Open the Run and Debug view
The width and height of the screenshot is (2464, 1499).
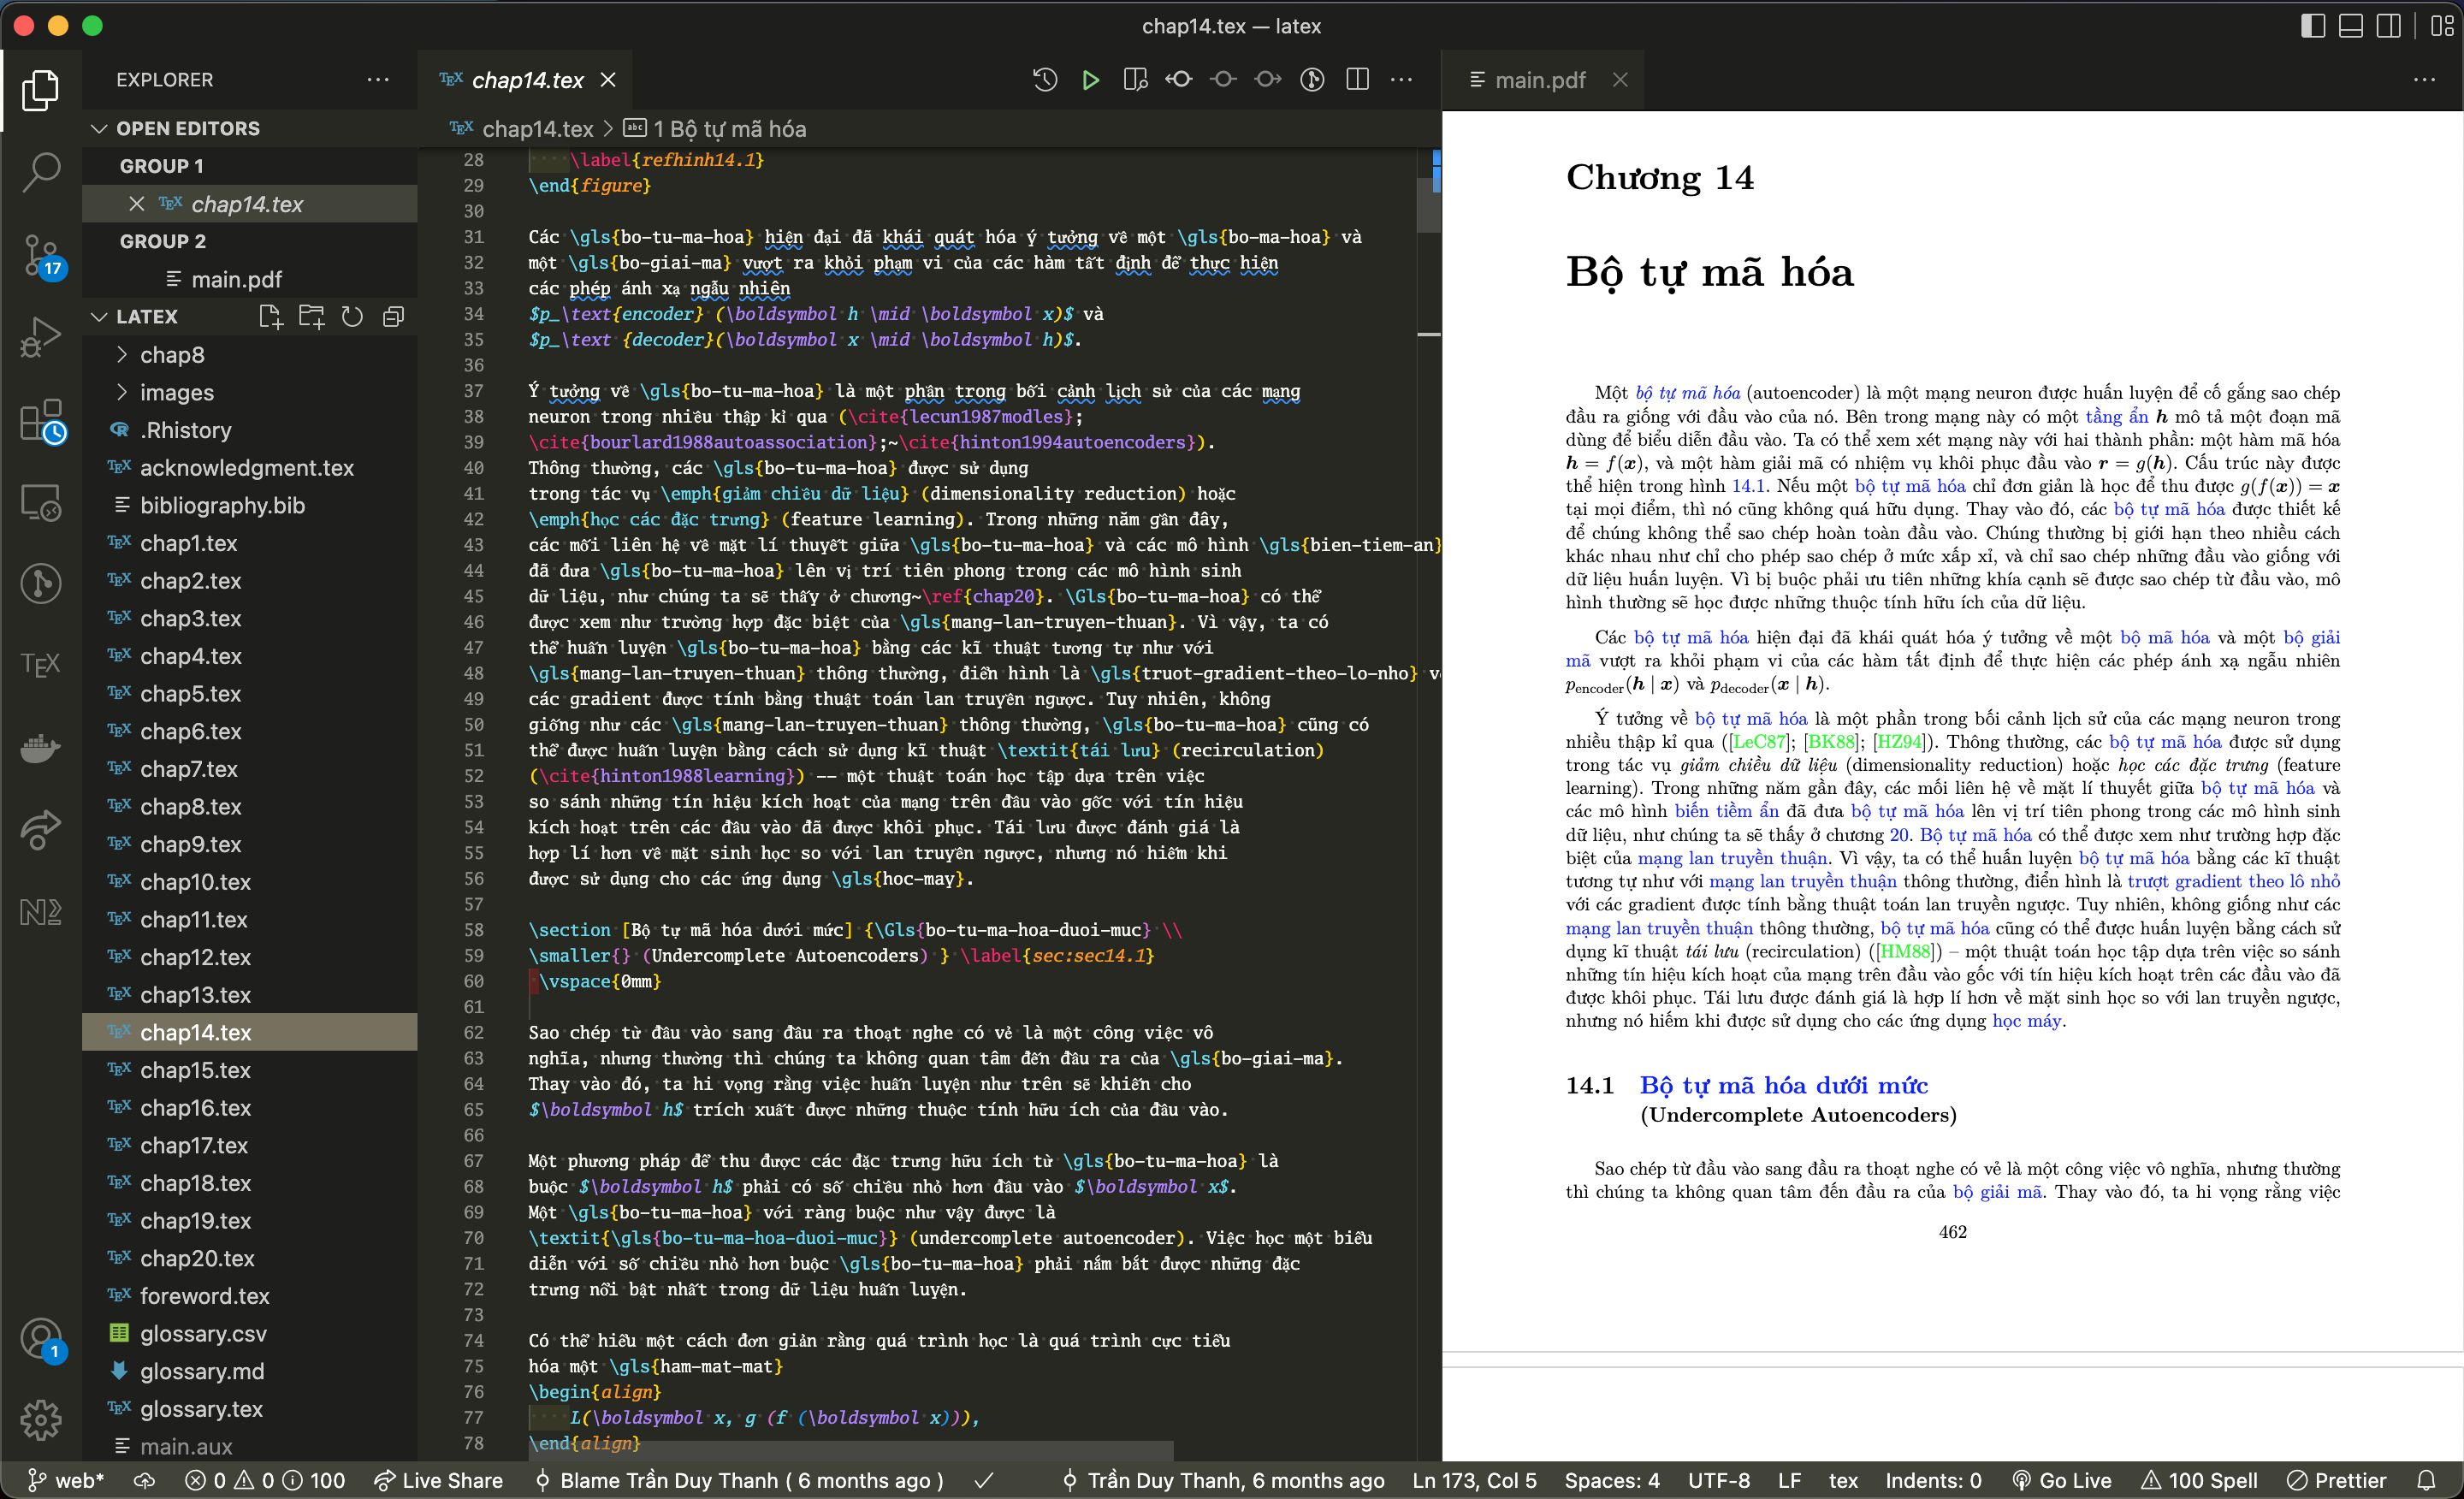tap(41, 337)
